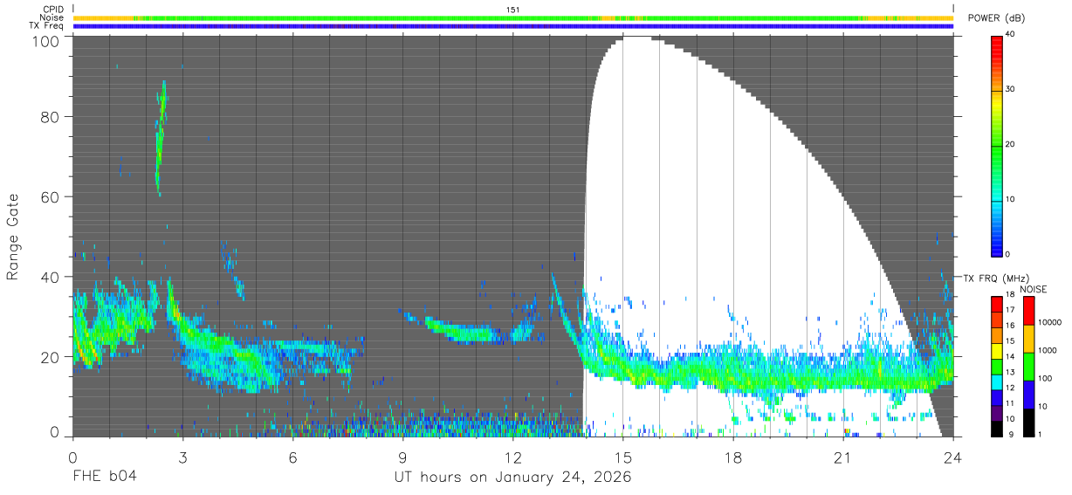Click the UT hours on January 24, 2026 title
Viewport: 1072px width, 495px height.
(513, 478)
